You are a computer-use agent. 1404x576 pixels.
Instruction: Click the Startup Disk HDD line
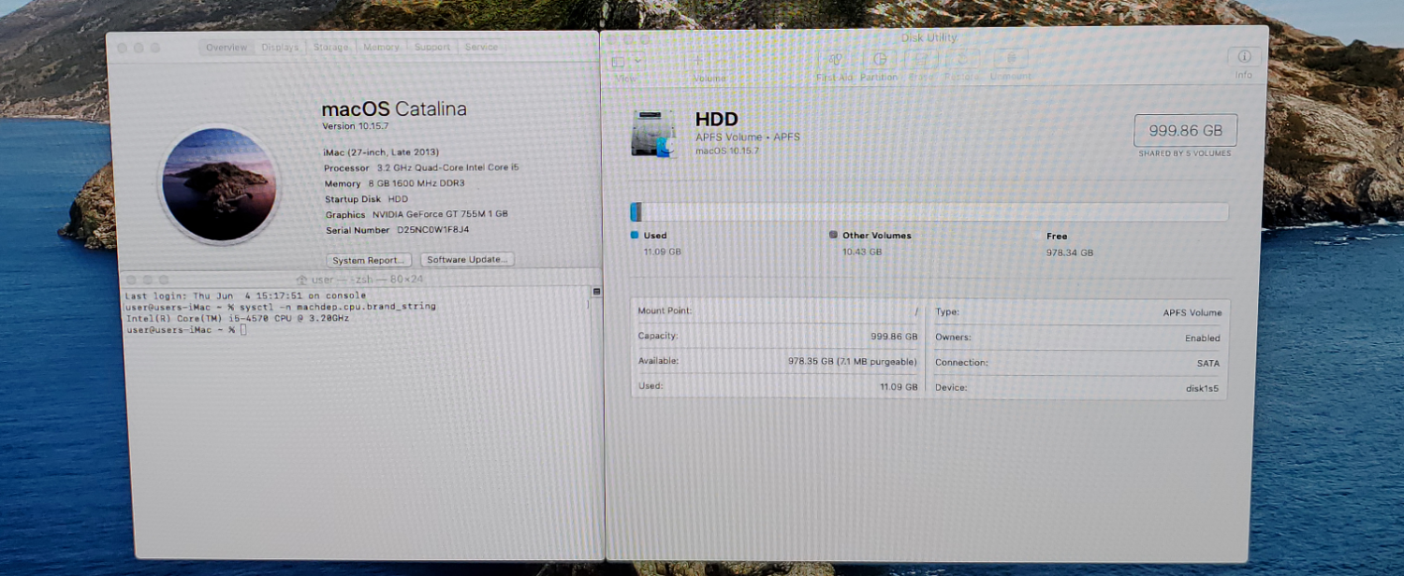click(366, 199)
